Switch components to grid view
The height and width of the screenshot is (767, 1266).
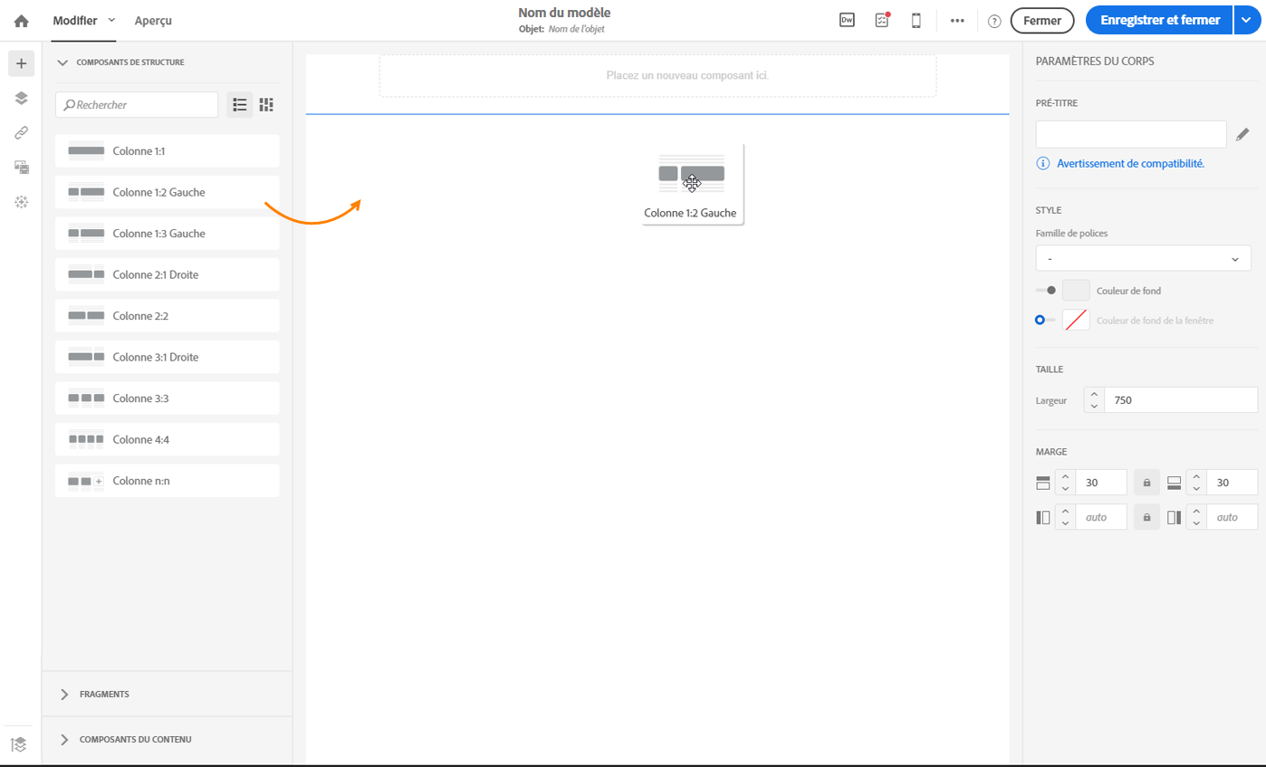(266, 105)
